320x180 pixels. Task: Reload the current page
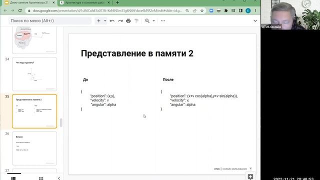(20, 10)
